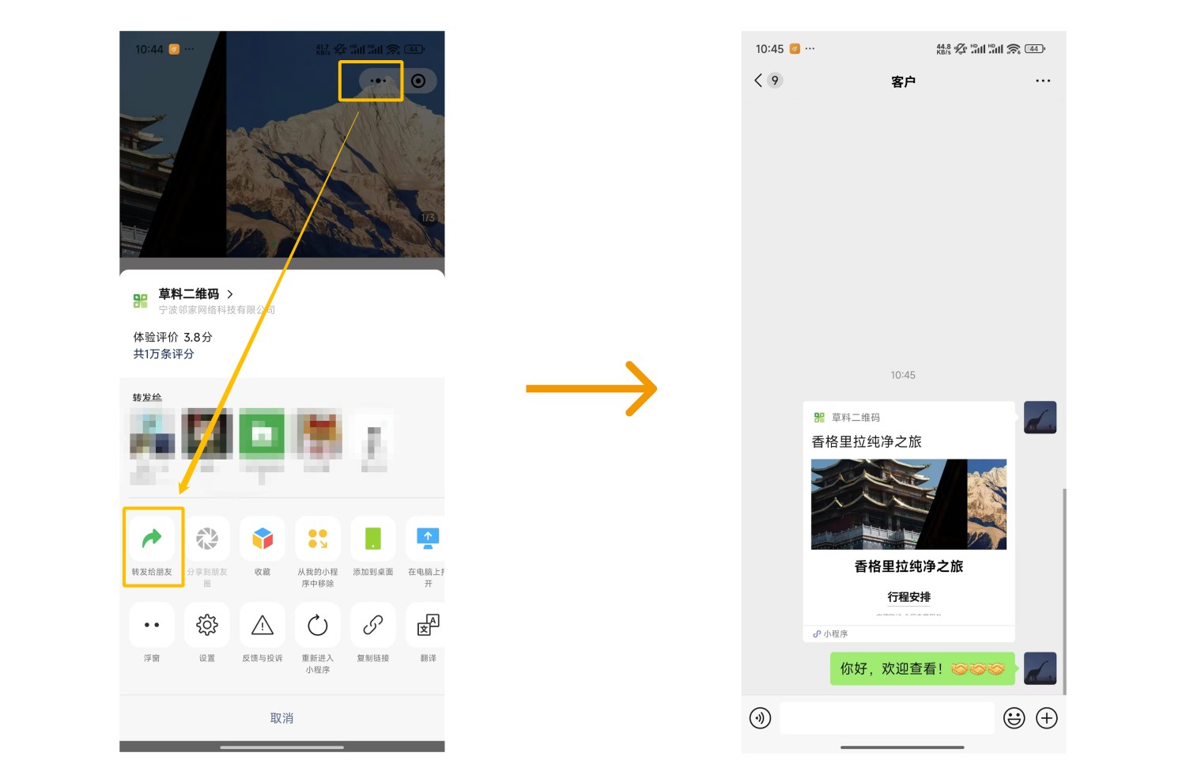Viewport: 1186px width, 783px height.
Task: Tap 重新进入小程序 reload icon
Action: pyautogui.click(x=318, y=625)
